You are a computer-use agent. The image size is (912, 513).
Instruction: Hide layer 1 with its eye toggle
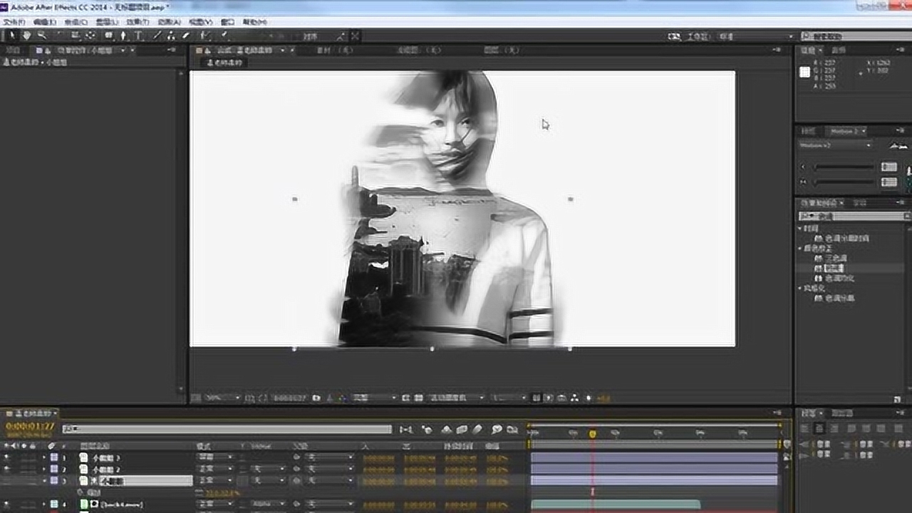(x=8, y=457)
